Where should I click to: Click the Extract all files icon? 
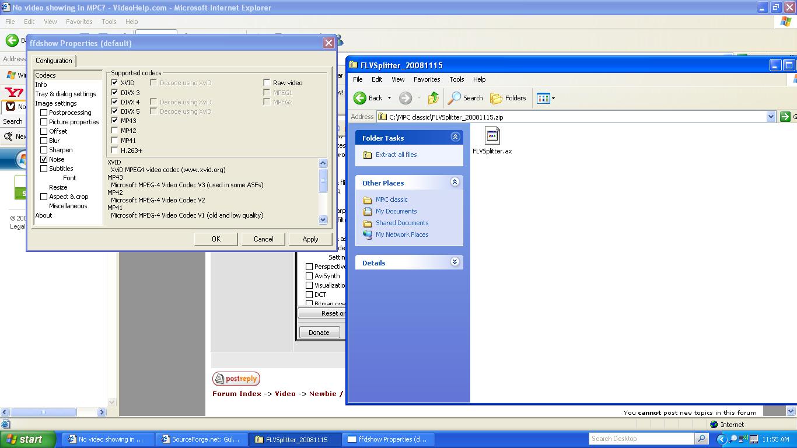pos(368,155)
